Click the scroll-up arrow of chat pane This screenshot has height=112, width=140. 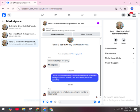[100, 39]
